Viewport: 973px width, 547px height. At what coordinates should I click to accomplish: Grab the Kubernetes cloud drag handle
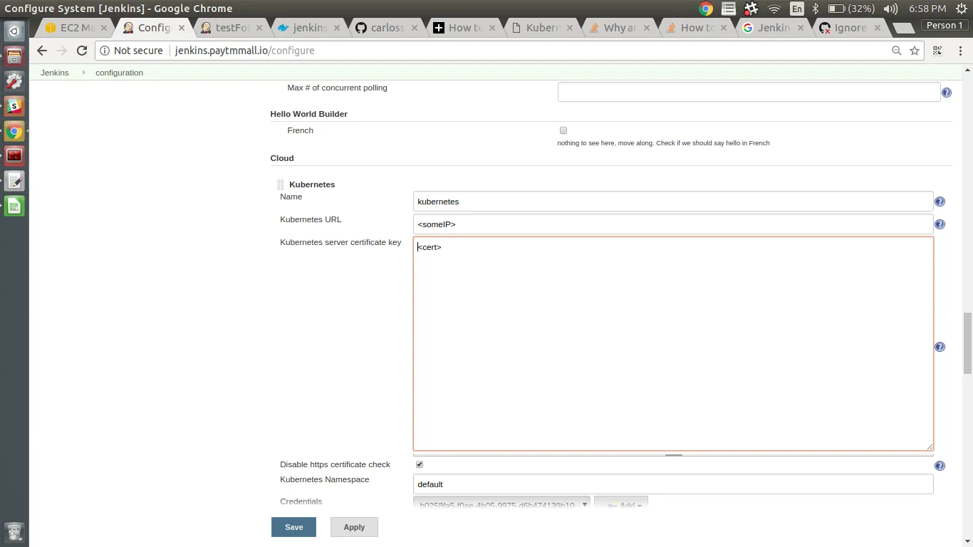[x=280, y=184]
